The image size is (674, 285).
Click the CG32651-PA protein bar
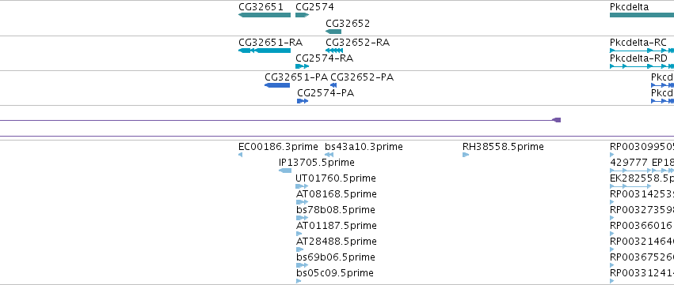tap(277, 85)
